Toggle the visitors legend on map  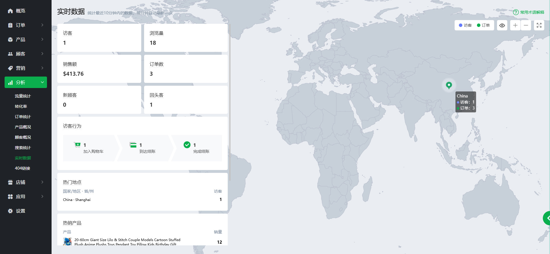[465, 25]
